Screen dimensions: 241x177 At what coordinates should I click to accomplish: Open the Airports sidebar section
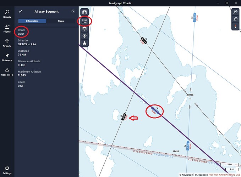click(x=7, y=43)
